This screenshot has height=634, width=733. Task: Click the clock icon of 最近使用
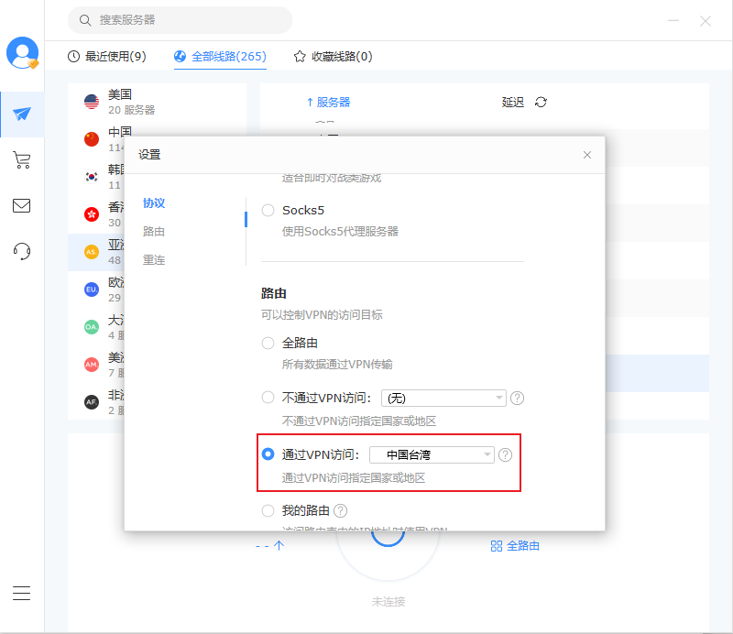coord(74,57)
